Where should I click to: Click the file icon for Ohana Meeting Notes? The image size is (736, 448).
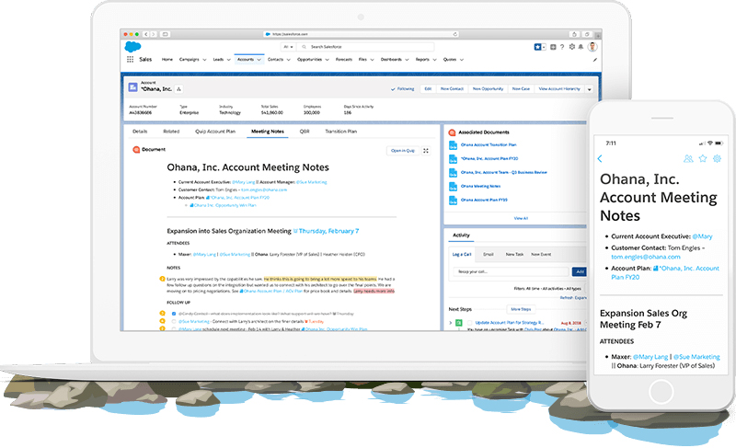[x=453, y=186]
